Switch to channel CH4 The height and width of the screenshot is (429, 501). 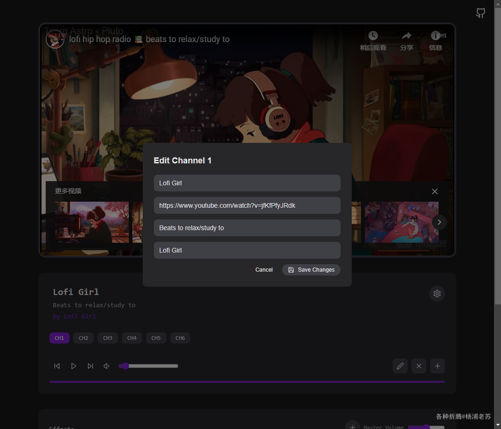(x=132, y=338)
